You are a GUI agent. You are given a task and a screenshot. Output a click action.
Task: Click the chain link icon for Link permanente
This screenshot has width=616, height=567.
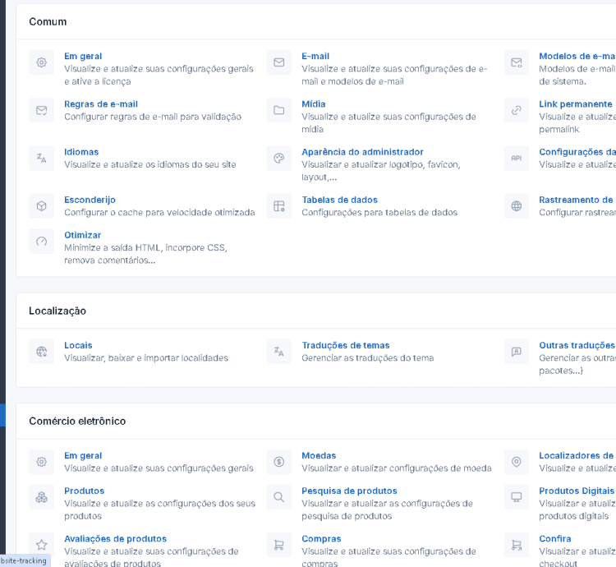pyautogui.click(x=516, y=110)
